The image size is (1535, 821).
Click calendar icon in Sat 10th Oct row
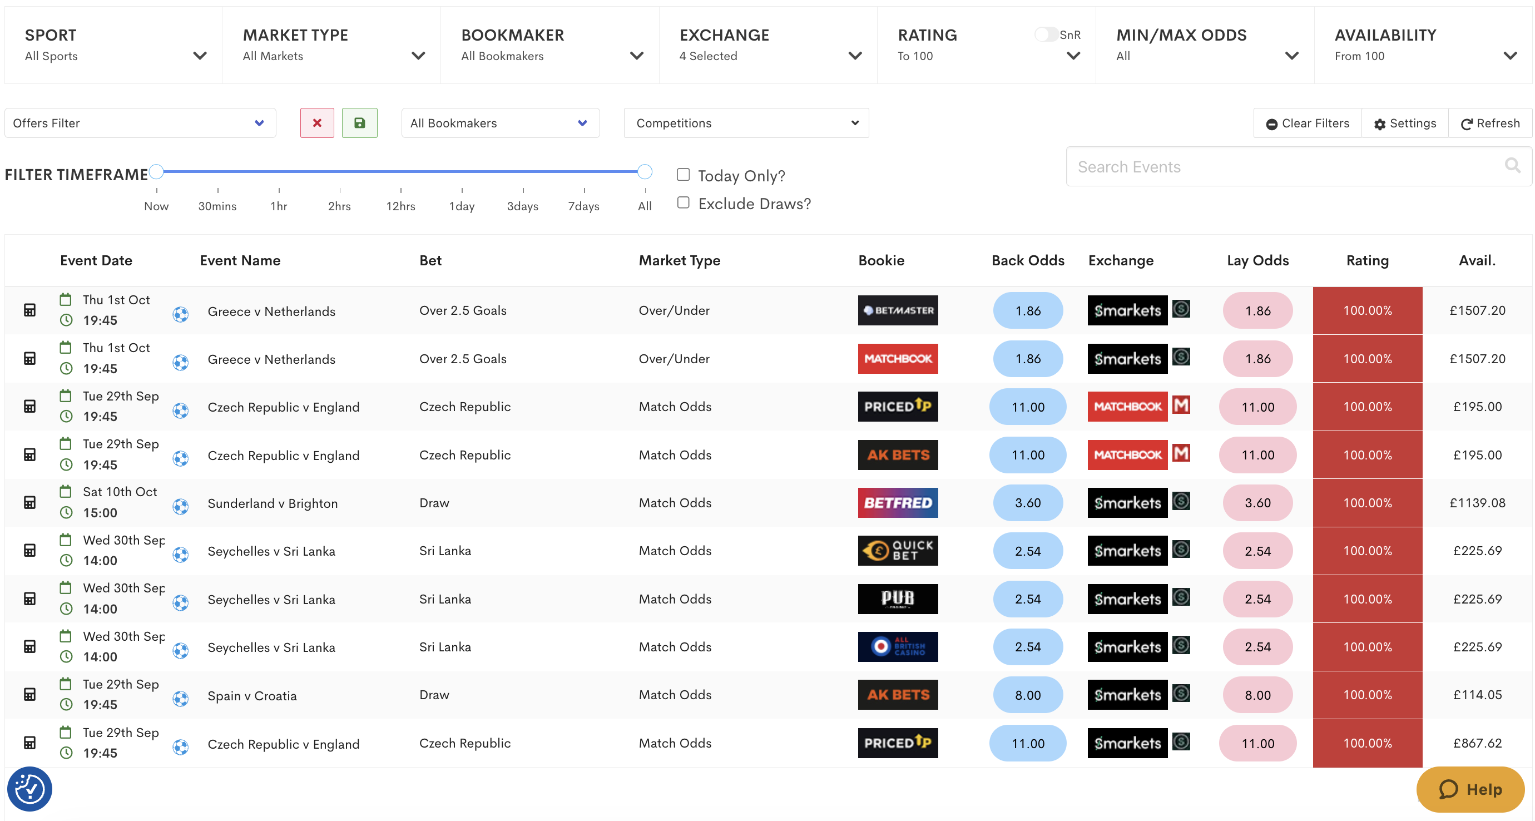pos(66,492)
